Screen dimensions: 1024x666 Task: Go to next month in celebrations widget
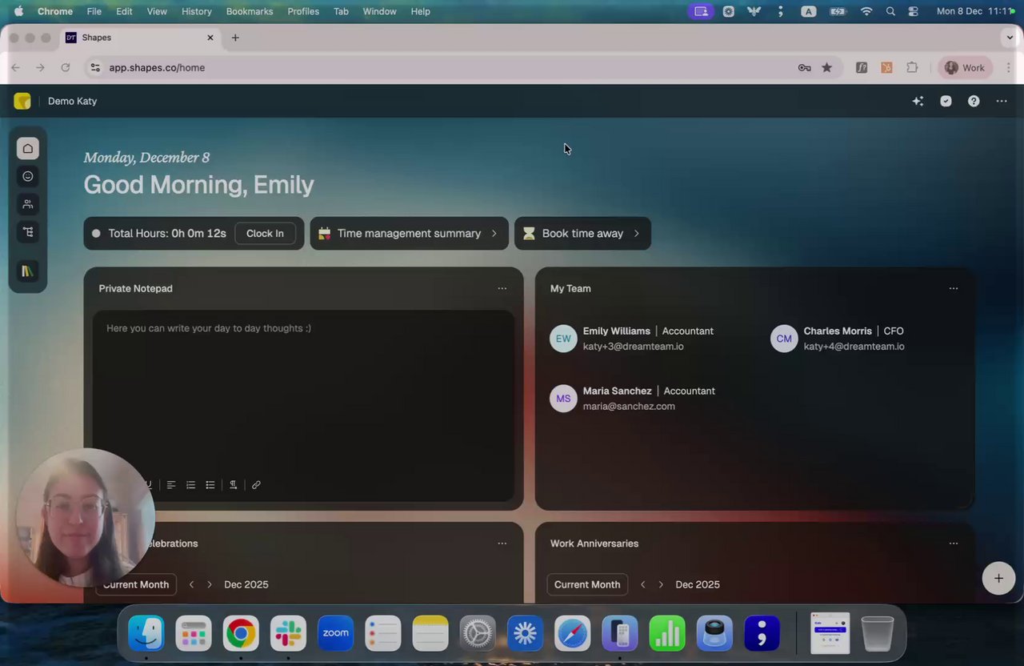[210, 584]
